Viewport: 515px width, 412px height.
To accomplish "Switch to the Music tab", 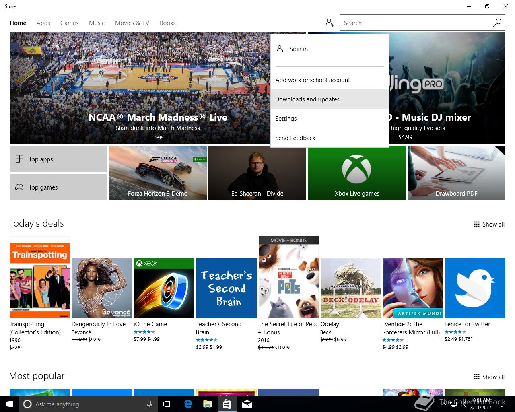I will tap(97, 23).
